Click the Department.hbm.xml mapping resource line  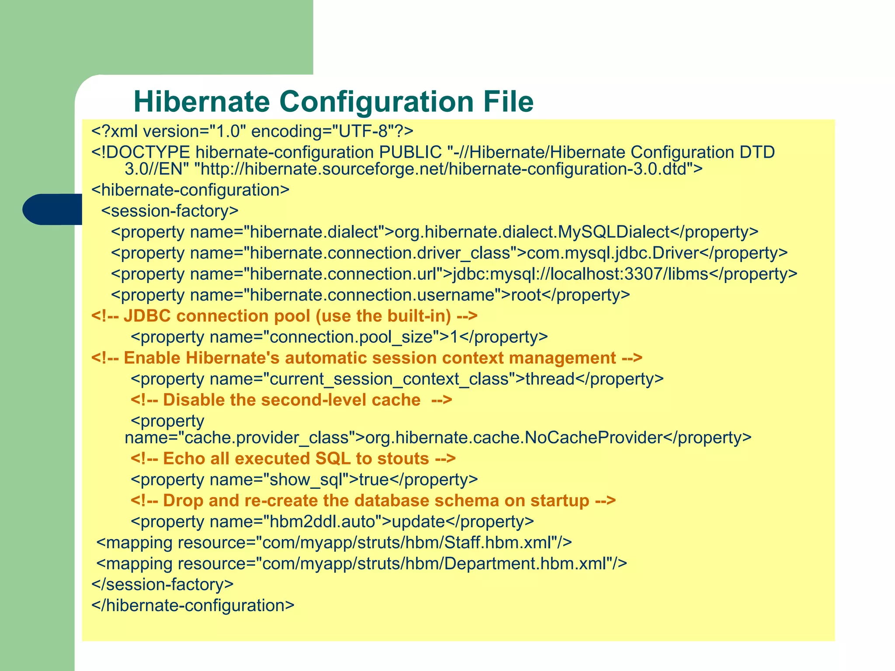point(361,564)
